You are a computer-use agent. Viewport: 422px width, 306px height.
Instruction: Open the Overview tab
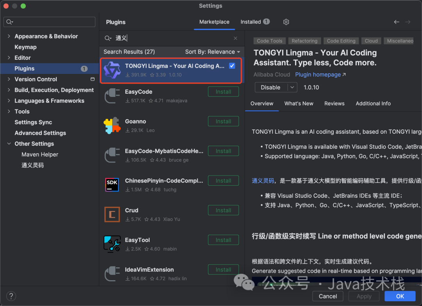(x=262, y=103)
